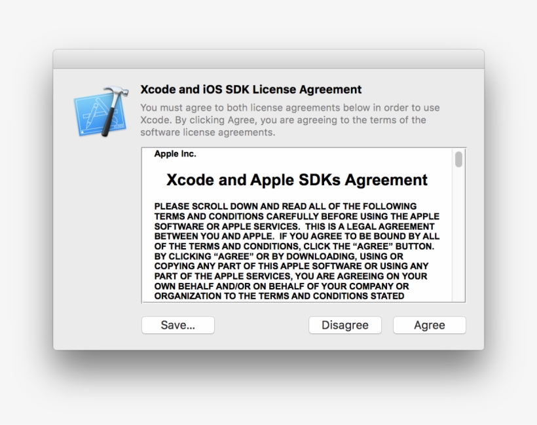
Task: Click the 'Xcode and Apple SDKs Agreement' heading
Action: point(297,180)
